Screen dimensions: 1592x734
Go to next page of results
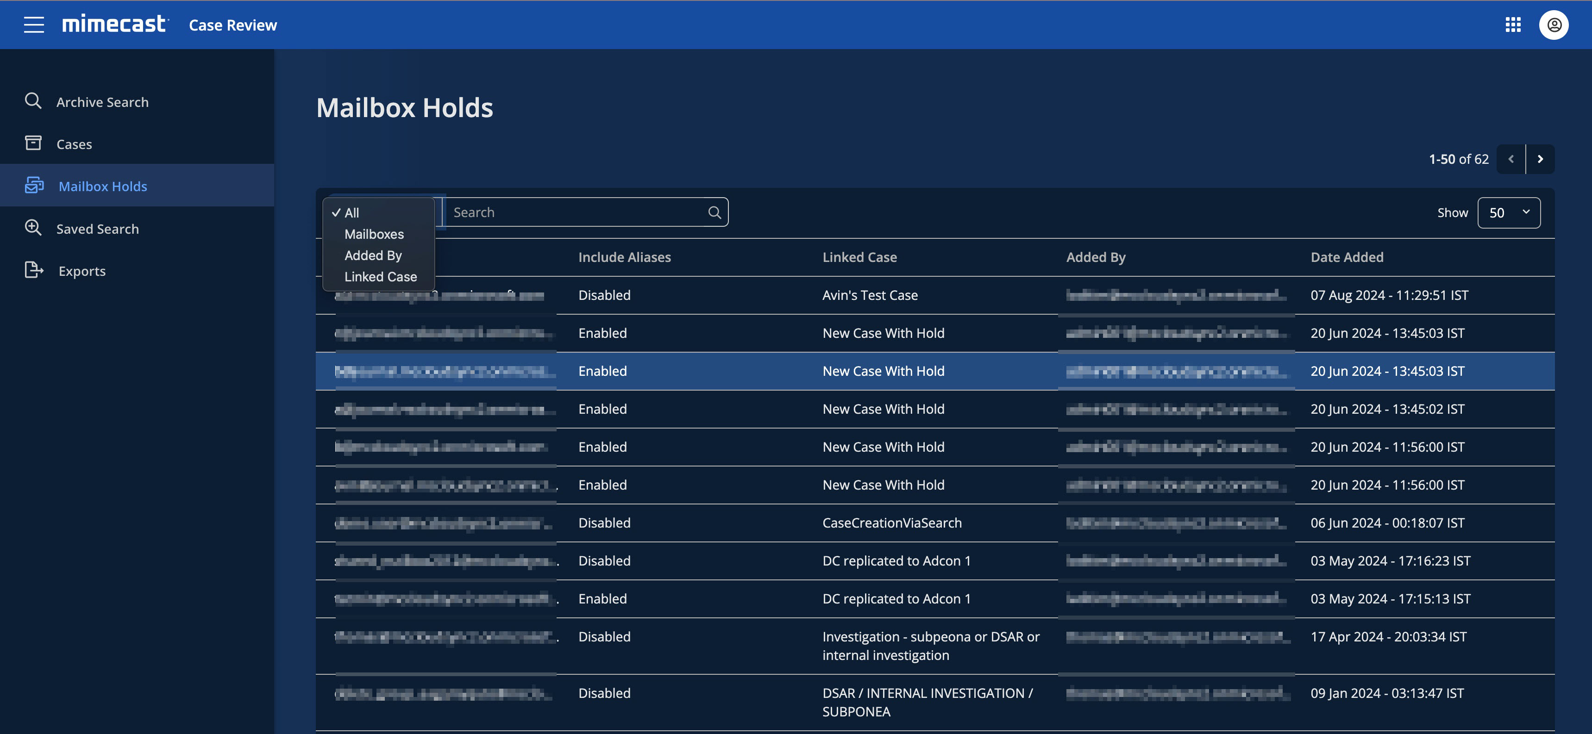click(1540, 159)
